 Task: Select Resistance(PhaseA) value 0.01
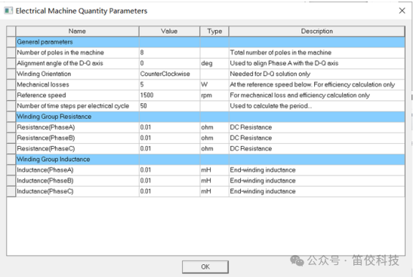coord(169,127)
